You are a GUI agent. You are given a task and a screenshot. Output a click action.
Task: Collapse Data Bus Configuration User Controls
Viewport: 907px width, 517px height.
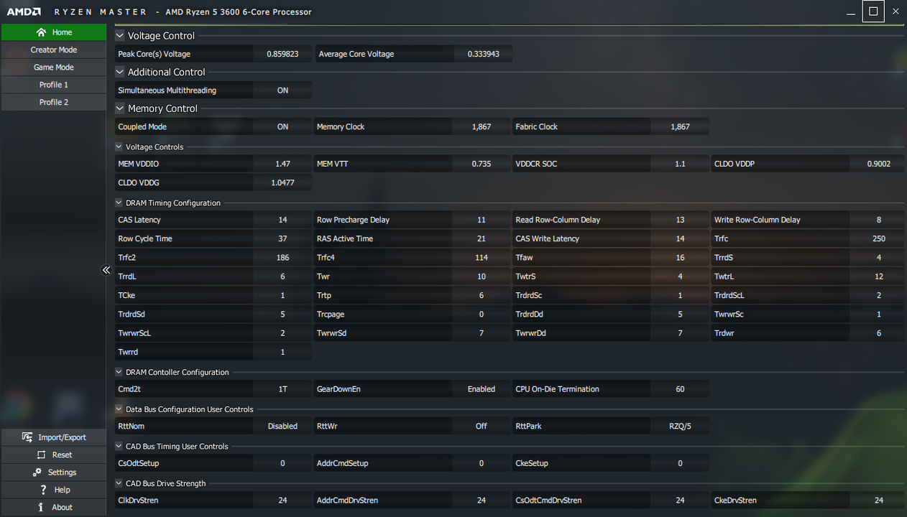coord(119,409)
